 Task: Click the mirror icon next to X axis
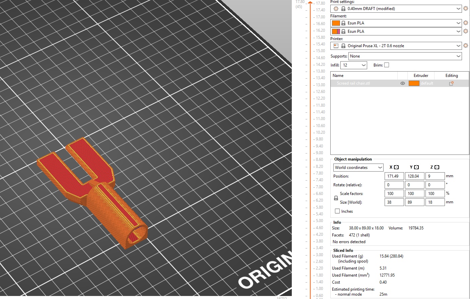point(396,167)
